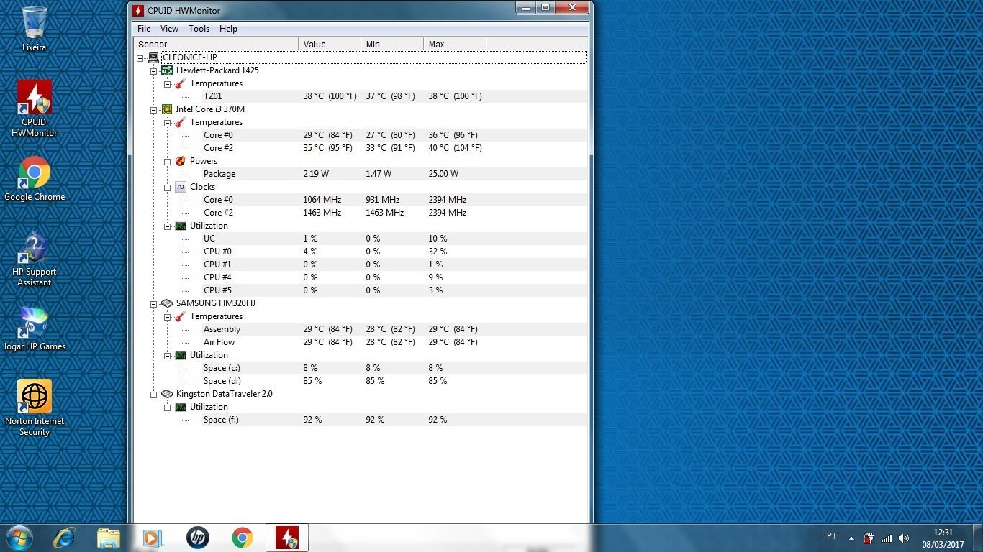Open the Help menu
The height and width of the screenshot is (552, 983).
tap(228, 29)
